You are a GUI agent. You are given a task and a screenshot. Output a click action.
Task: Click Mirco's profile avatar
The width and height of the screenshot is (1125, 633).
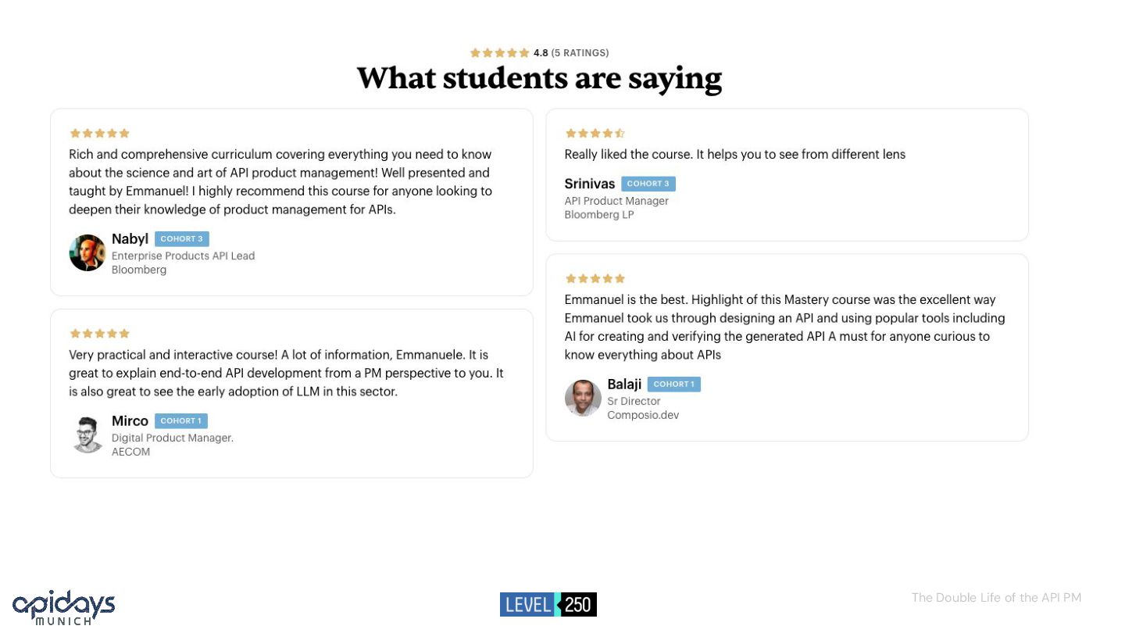tap(87, 435)
